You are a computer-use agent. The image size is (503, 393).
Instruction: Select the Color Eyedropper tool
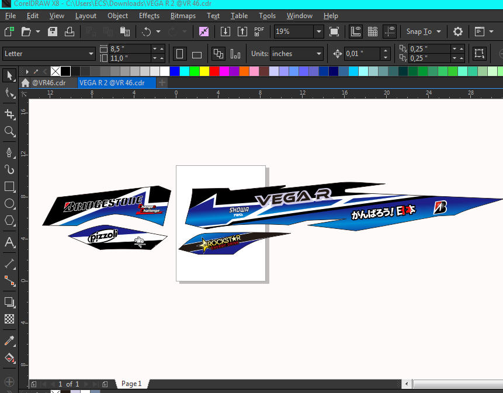coord(9,340)
